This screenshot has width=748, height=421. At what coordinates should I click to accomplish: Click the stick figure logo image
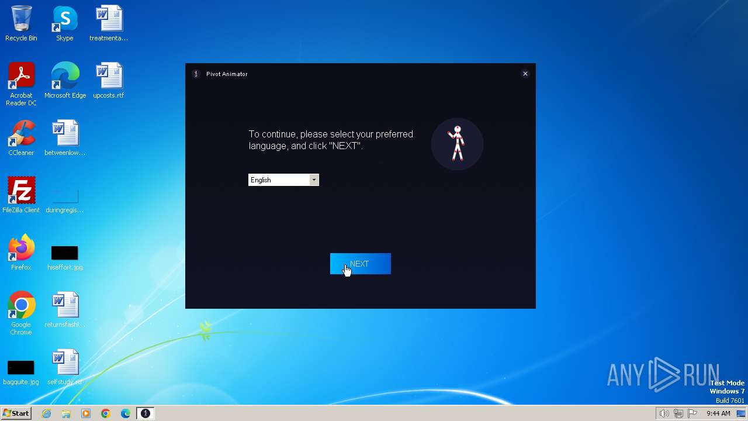[x=457, y=144]
